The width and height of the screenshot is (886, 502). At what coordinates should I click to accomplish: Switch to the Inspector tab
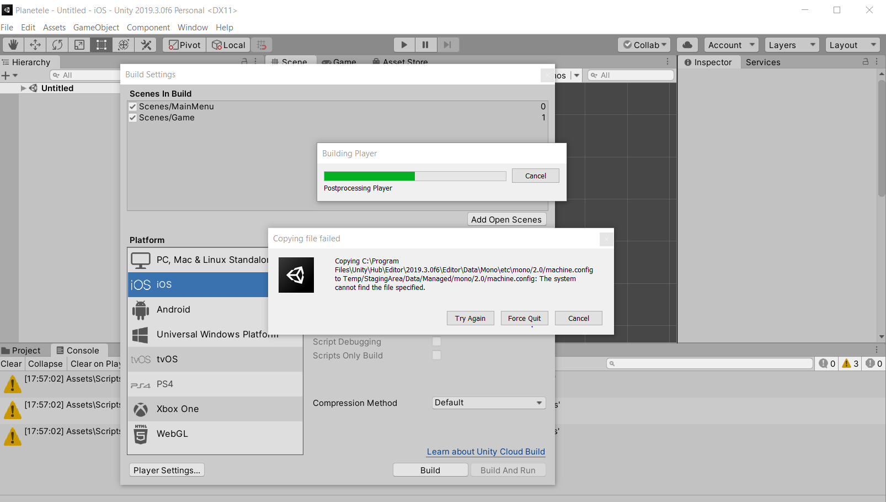pyautogui.click(x=708, y=62)
